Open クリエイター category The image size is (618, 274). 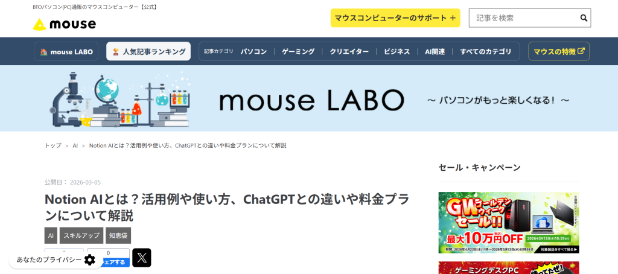pos(349,52)
